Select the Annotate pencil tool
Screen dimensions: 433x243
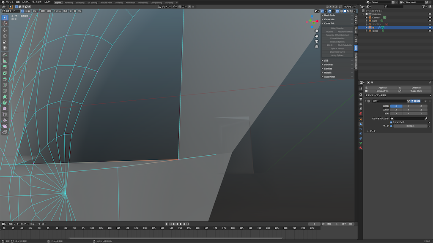[5, 55]
